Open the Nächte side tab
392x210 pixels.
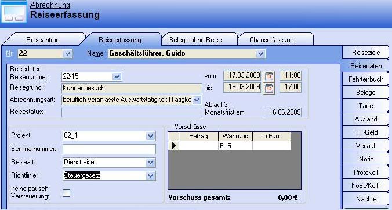tap(366, 199)
